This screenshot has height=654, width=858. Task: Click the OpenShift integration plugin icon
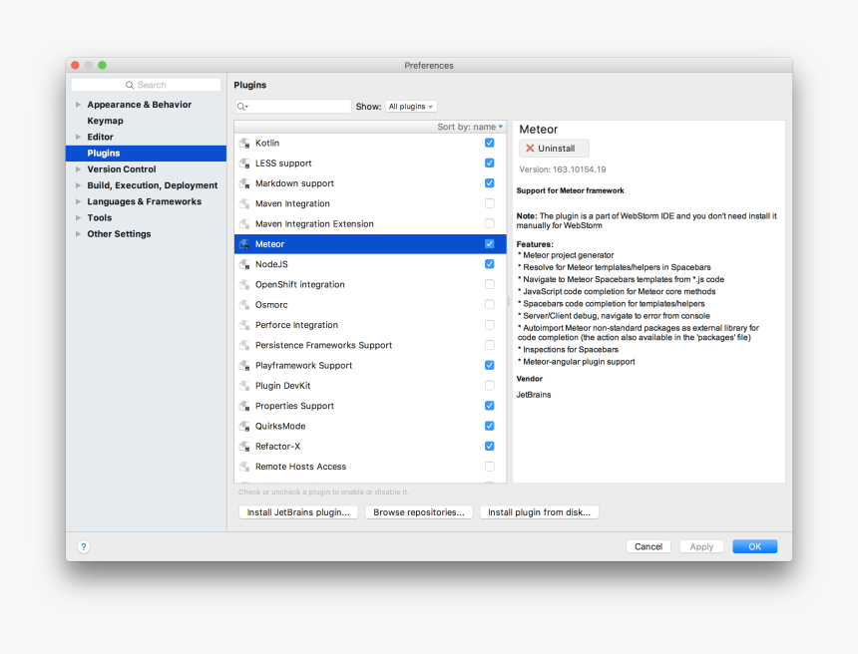(x=244, y=285)
